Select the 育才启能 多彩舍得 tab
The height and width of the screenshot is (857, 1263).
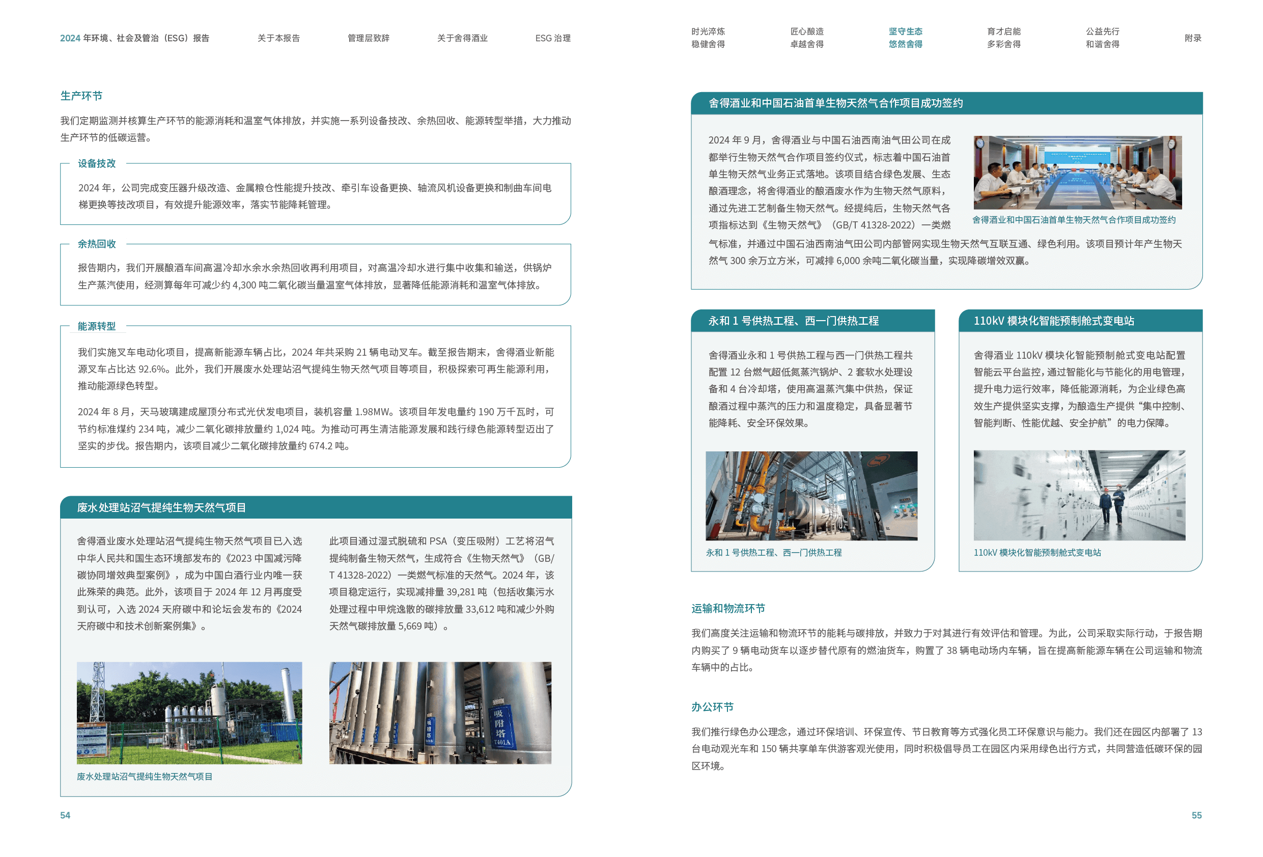click(1004, 38)
